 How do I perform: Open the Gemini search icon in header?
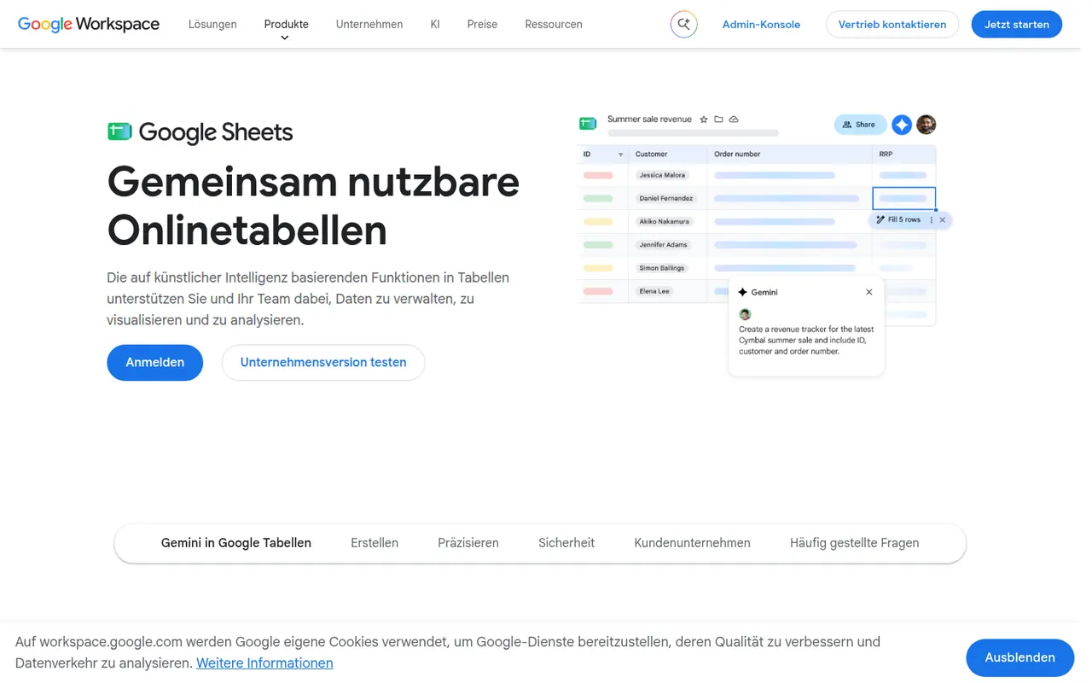click(683, 25)
